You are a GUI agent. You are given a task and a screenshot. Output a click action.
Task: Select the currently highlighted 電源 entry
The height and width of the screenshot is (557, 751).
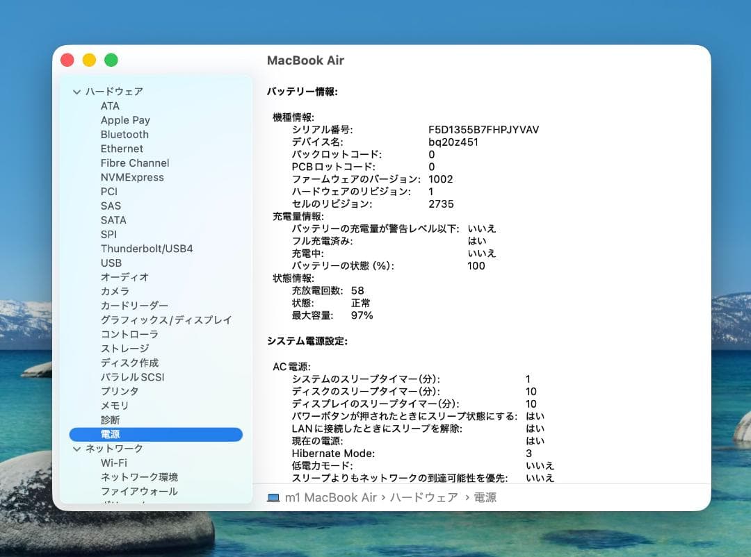tap(109, 434)
